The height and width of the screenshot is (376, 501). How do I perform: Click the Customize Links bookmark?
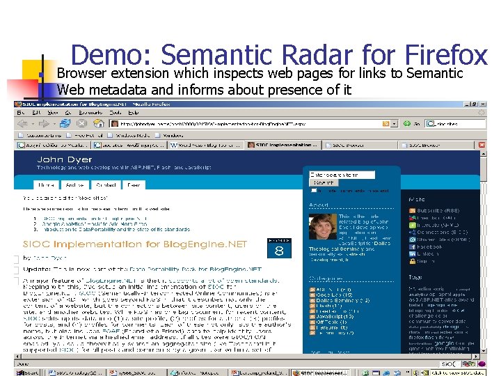click(40, 135)
